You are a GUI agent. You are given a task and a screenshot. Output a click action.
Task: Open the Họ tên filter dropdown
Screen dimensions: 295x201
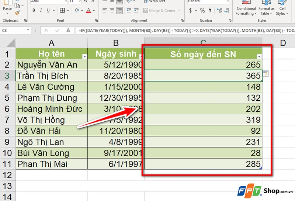point(85,56)
